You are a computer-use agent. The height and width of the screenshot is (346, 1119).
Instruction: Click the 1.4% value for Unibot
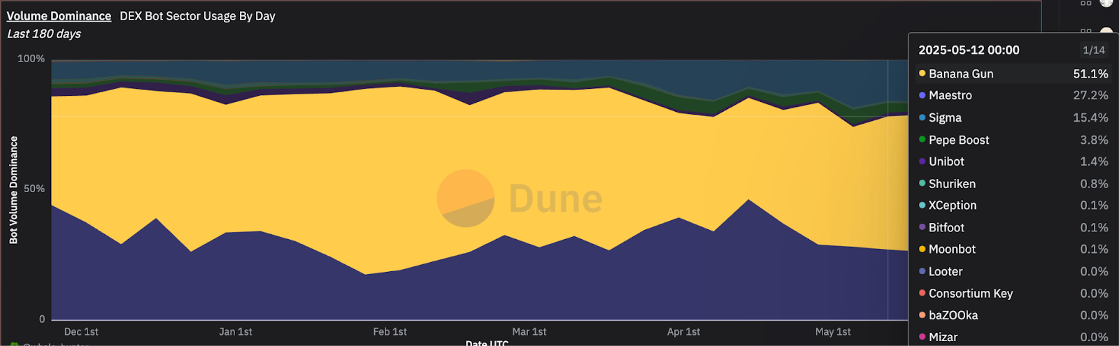pyautogui.click(x=1094, y=161)
